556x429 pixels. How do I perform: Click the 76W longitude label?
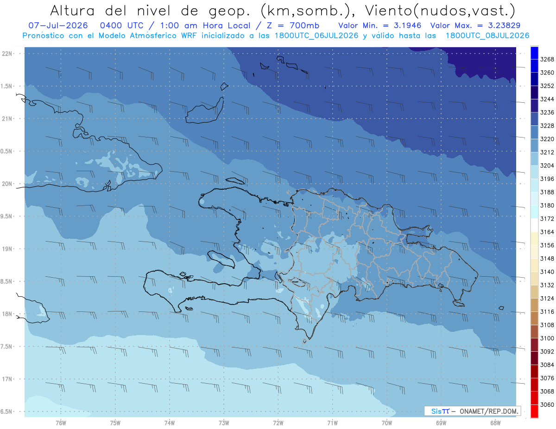[x=61, y=422]
